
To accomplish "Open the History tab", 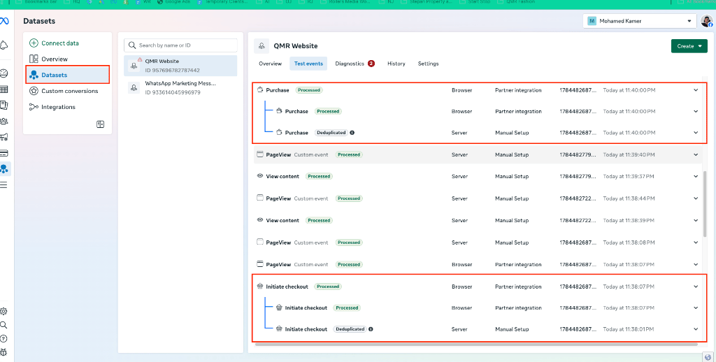I will 396,64.
